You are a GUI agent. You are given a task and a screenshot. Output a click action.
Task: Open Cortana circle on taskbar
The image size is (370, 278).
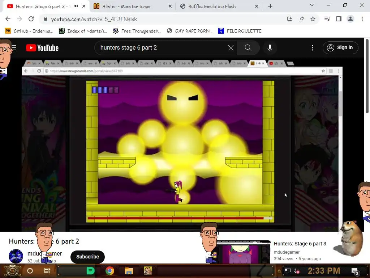30,271
